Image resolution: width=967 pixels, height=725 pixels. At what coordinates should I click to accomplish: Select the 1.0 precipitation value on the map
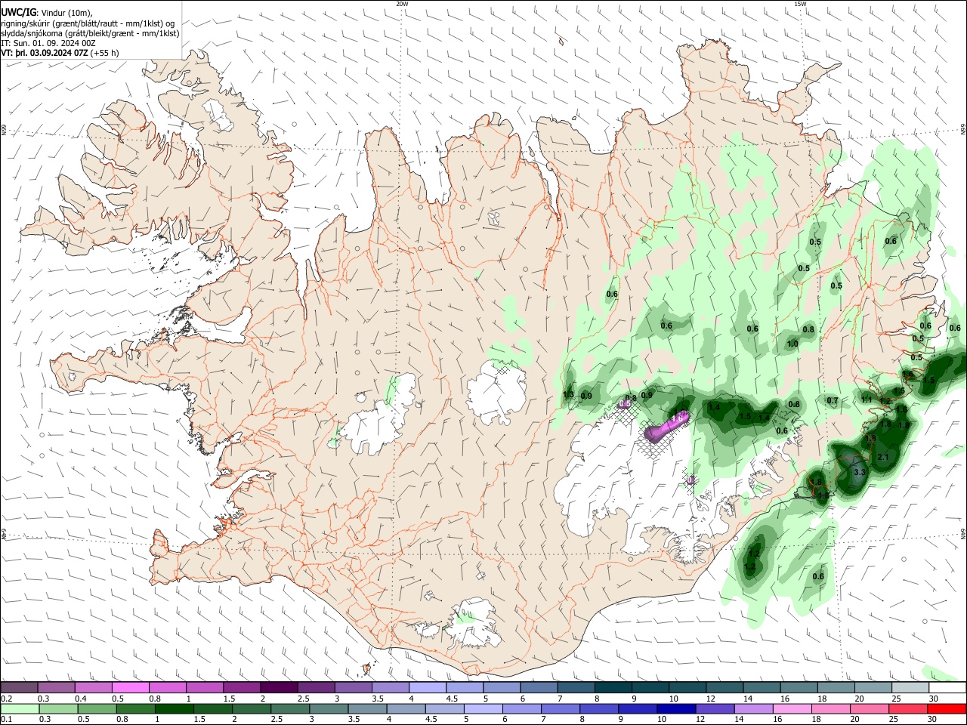tap(792, 344)
